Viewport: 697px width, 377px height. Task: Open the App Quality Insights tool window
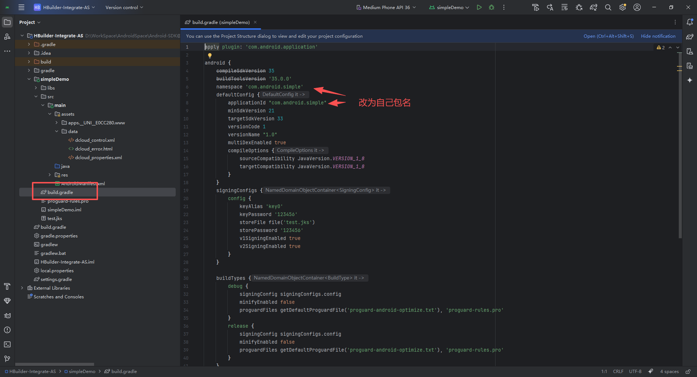[x=7, y=301]
